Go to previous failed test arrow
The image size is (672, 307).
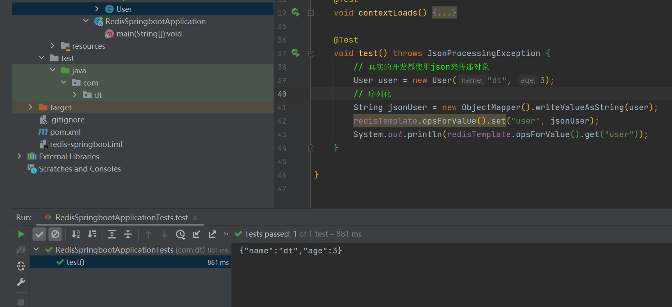[148, 234]
